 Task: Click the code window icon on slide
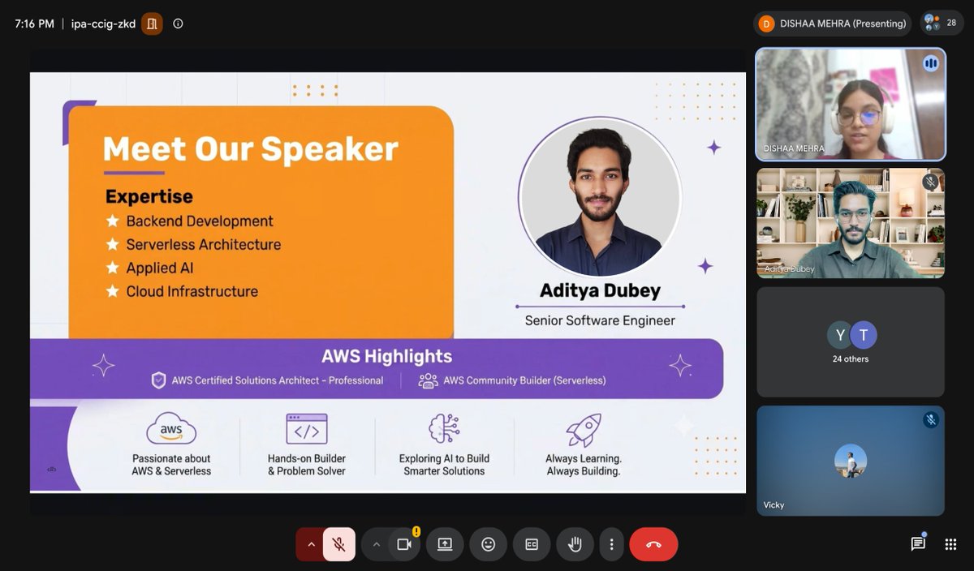307,429
